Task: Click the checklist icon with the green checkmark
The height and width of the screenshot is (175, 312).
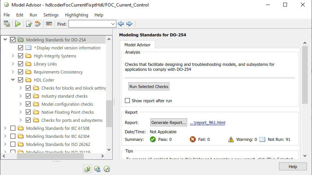Action: 29,24
